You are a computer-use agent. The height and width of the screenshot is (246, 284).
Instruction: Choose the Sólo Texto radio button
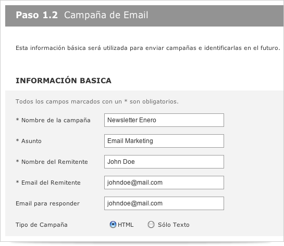[151, 225]
